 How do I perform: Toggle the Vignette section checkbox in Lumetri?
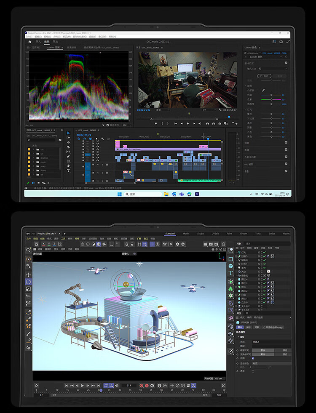[286, 171]
